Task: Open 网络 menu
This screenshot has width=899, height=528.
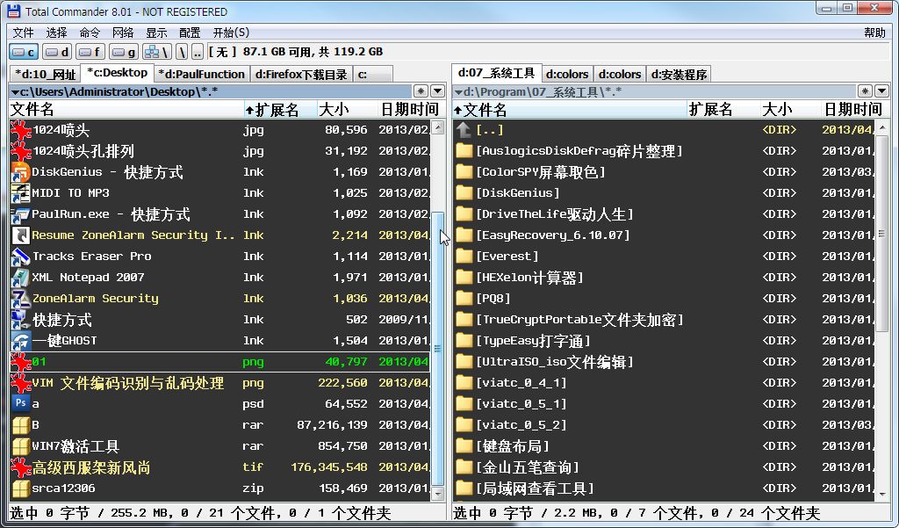Action: click(123, 33)
